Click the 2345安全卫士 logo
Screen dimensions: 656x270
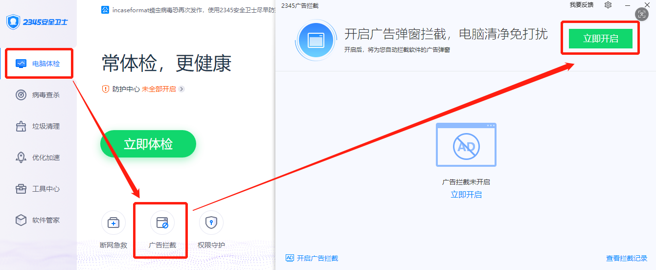(x=37, y=22)
